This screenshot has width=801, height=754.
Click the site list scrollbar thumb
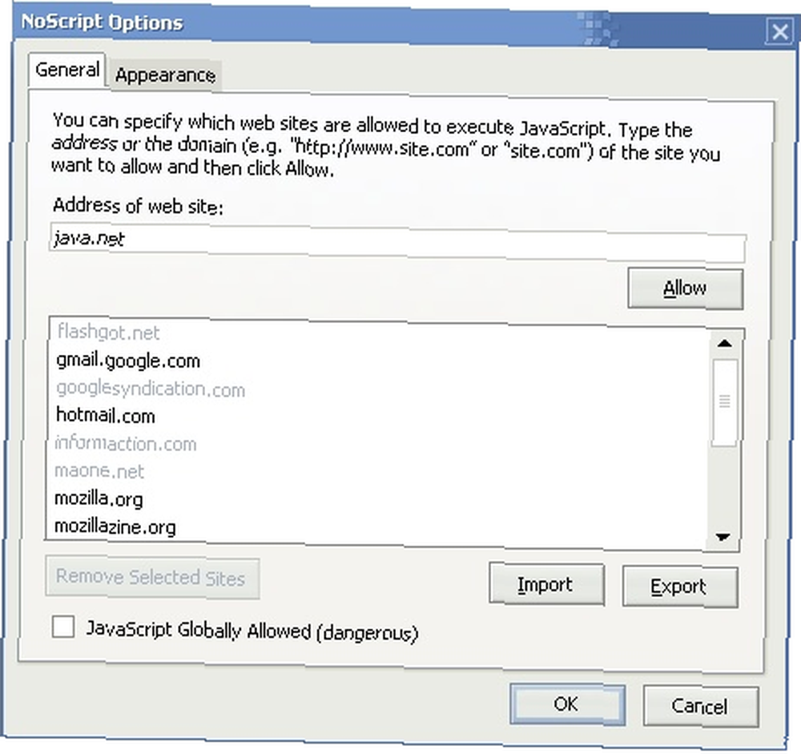click(x=724, y=402)
